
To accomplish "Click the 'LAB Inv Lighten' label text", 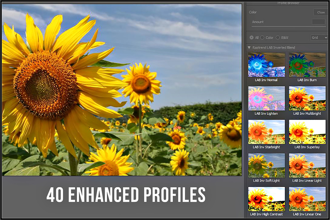I will (x=266, y=114).
